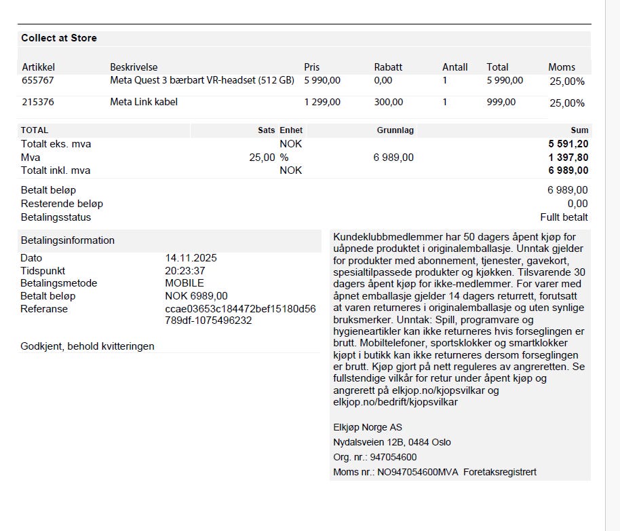Viewport: 620px width, 531px height.
Task: Click the 'Resterende beløp' label
Action: click(62, 204)
